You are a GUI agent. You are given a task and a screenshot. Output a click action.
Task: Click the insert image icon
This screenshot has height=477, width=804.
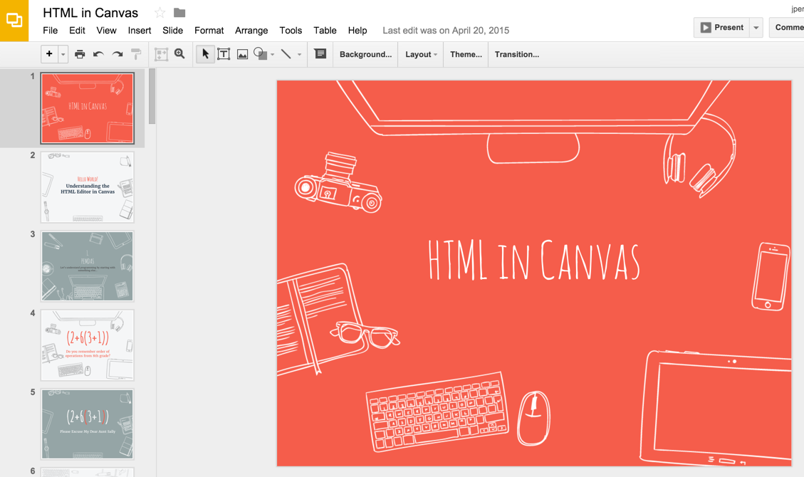tap(242, 54)
